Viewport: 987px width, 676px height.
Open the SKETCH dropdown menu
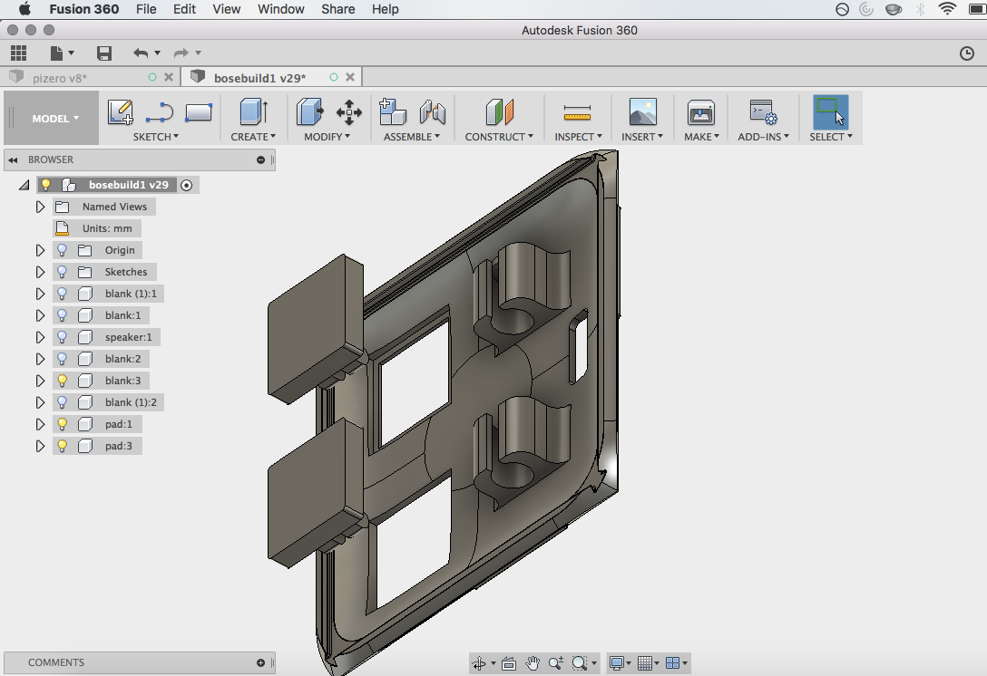point(155,137)
